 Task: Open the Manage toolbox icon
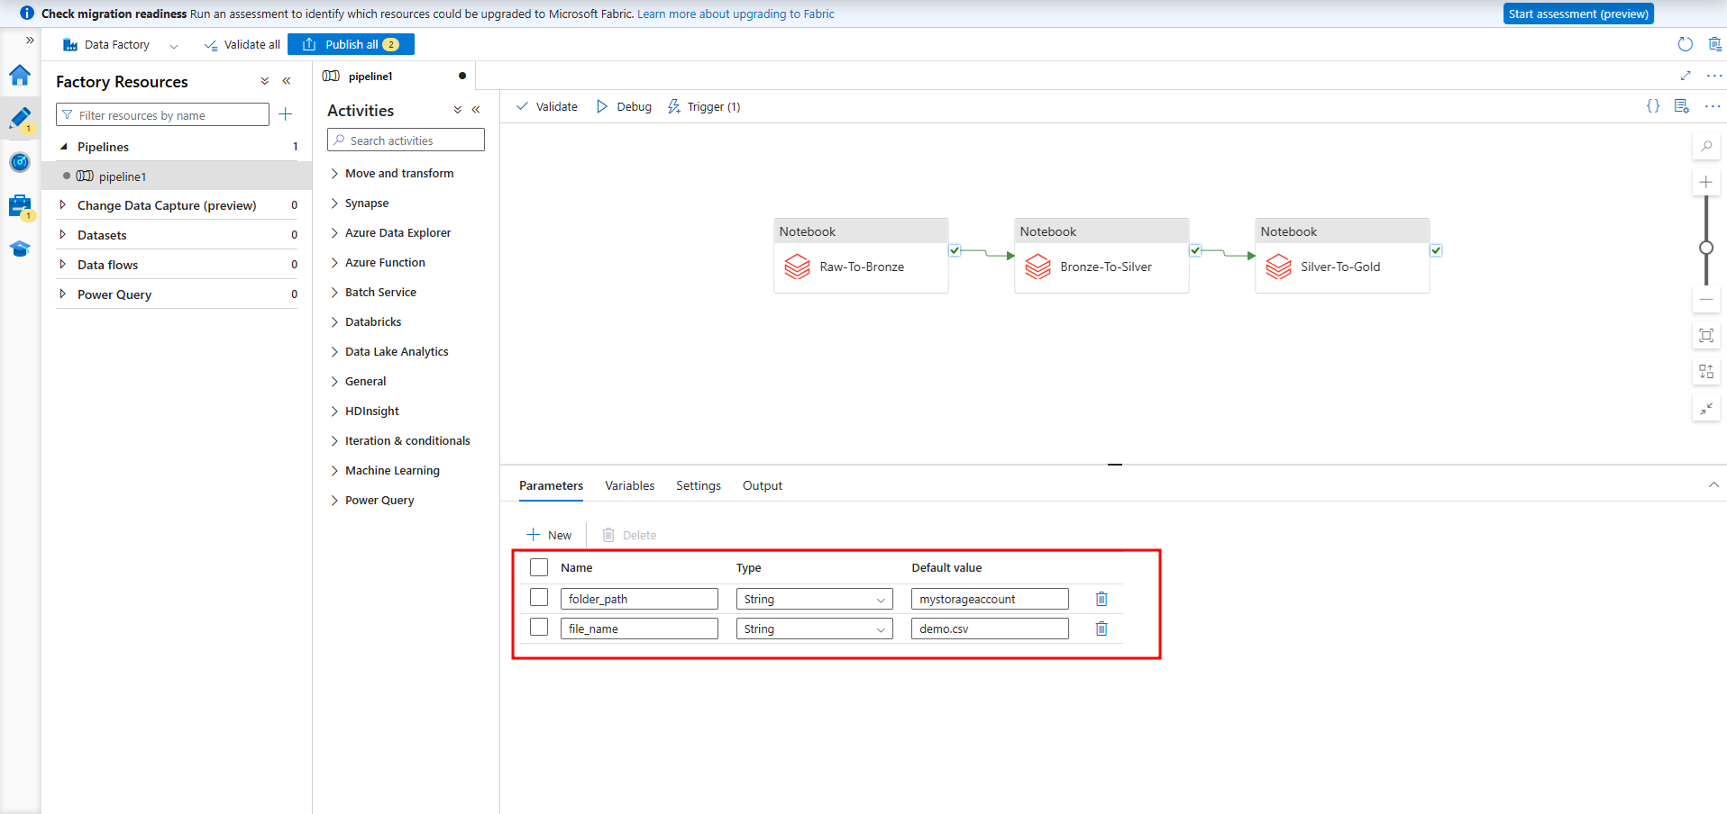[x=20, y=206]
